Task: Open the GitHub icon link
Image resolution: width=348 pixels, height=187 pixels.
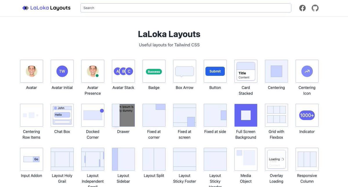Action: pyautogui.click(x=315, y=8)
